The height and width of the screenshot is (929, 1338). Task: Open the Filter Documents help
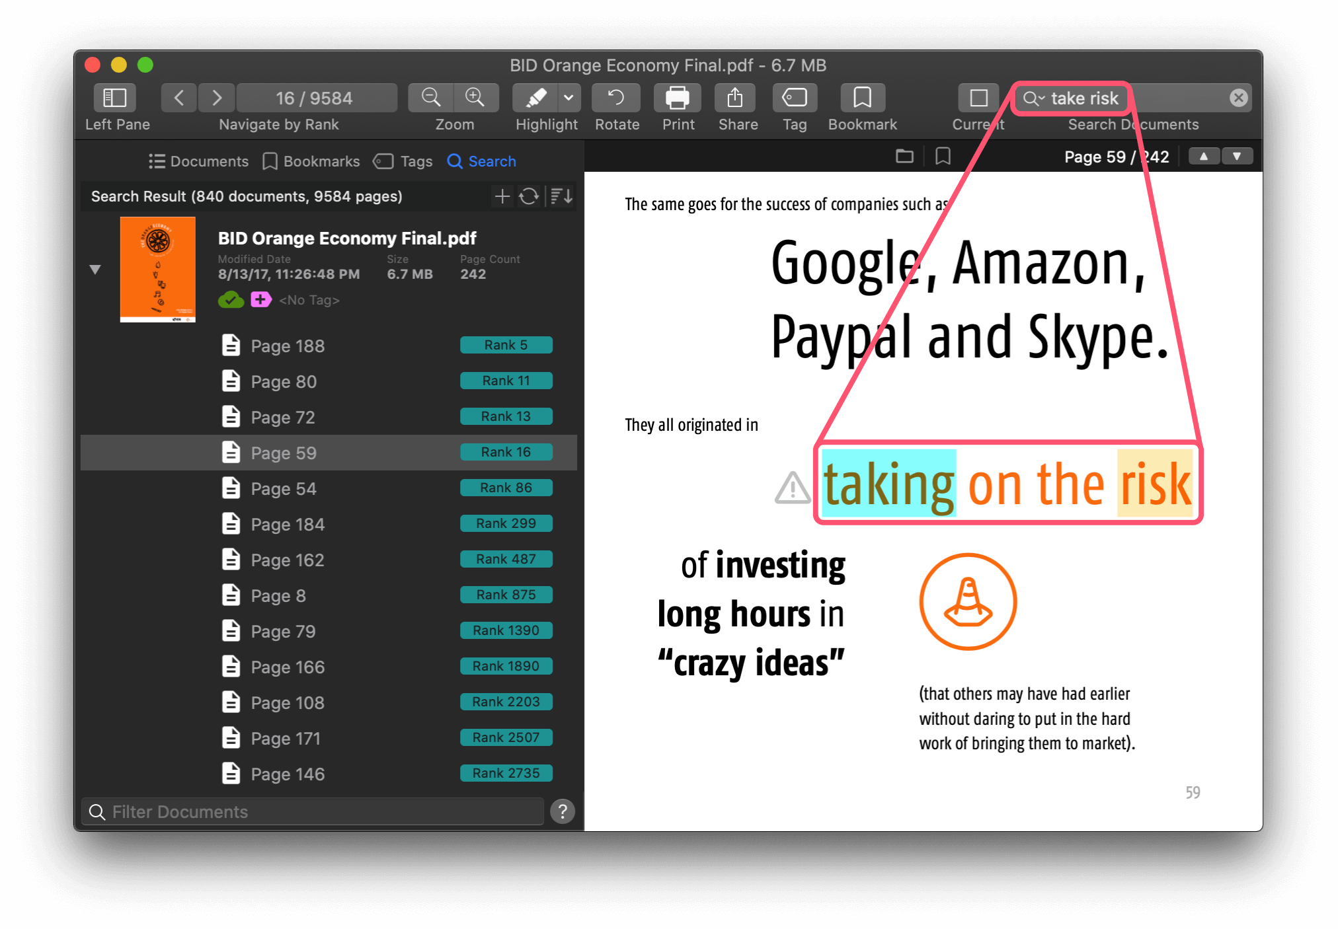(x=563, y=811)
